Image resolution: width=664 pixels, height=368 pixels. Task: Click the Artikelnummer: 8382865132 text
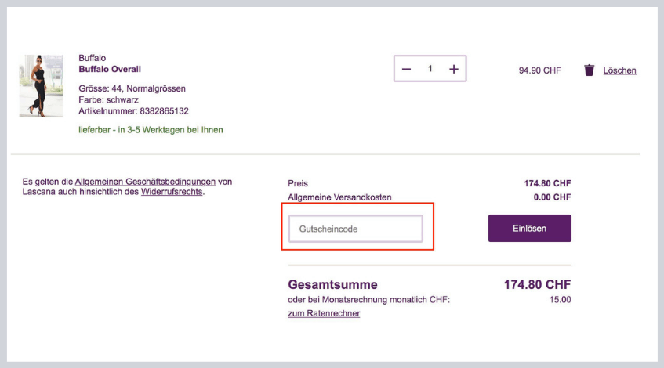(x=133, y=111)
